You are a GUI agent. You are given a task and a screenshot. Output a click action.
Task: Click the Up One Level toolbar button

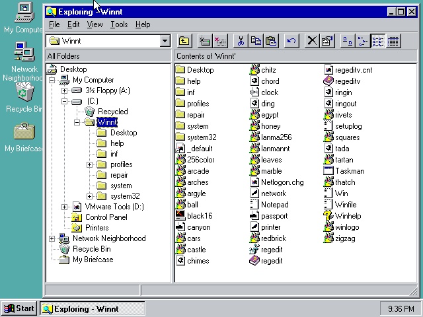(184, 41)
